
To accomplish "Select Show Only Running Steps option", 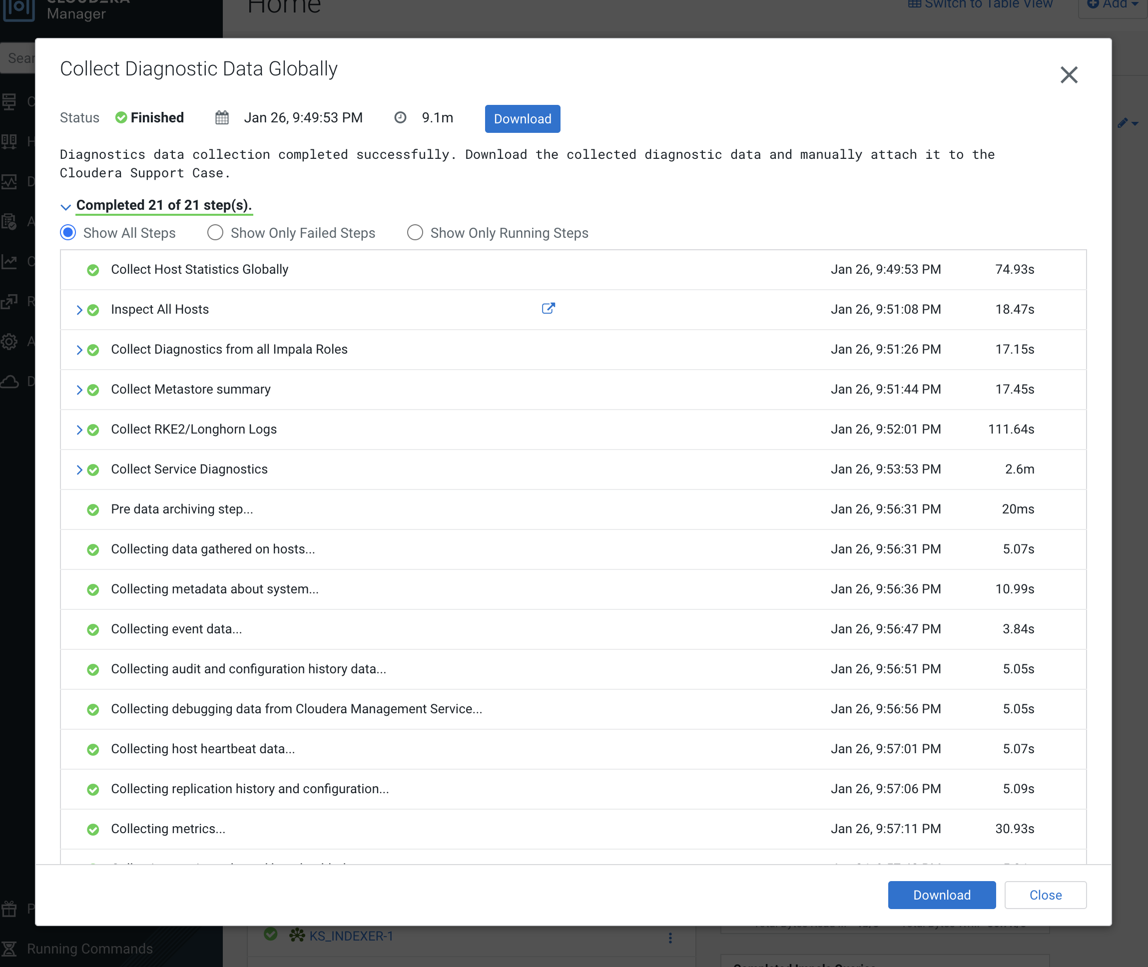I will pyautogui.click(x=415, y=233).
